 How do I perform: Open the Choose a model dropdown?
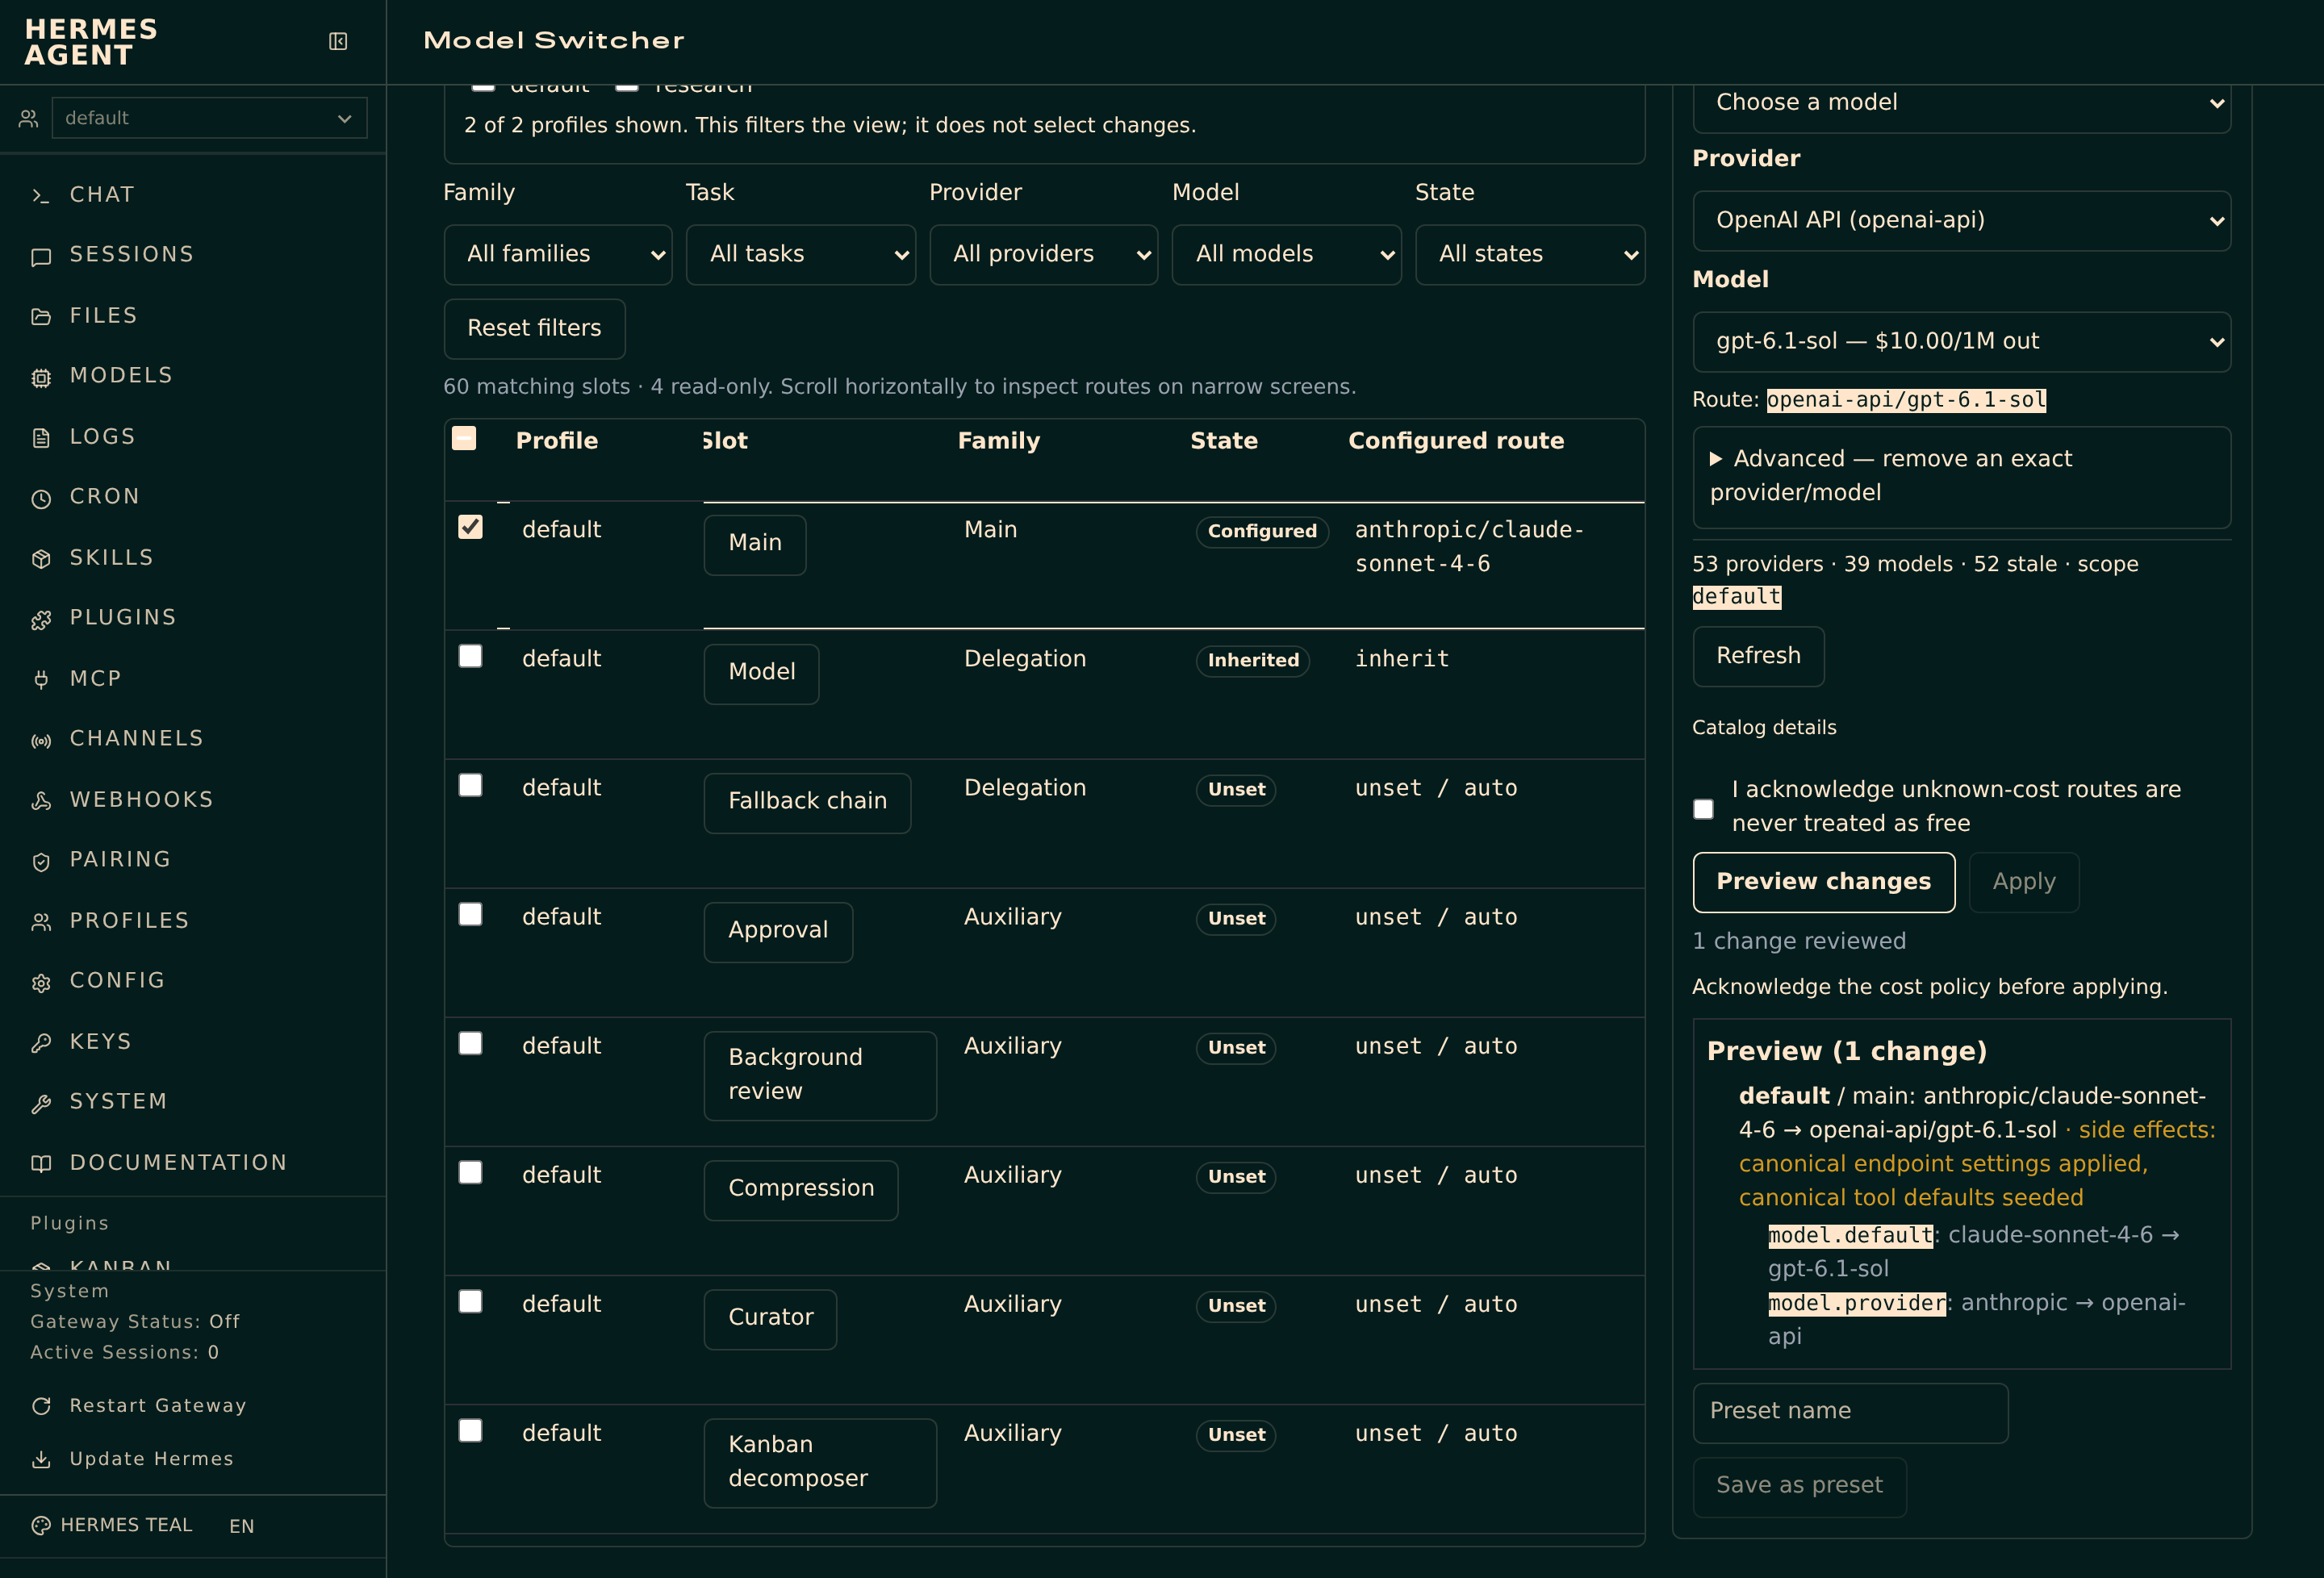click(1961, 103)
